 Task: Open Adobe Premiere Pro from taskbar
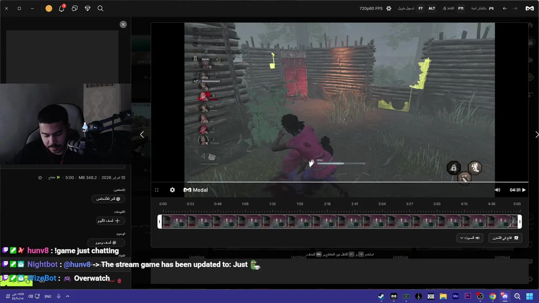(468, 296)
